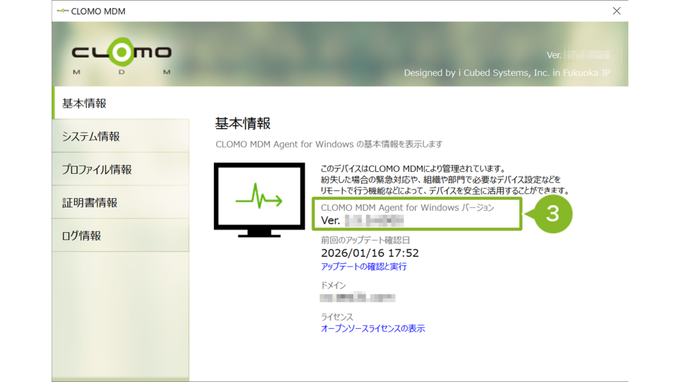Screen dimensions: 680x382
Task: Click the blurred domain value under ドメイン
Action: coord(357,297)
